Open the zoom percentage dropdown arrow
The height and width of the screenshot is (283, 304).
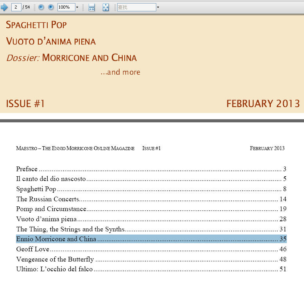pyautogui.click(x=77, y=7)
